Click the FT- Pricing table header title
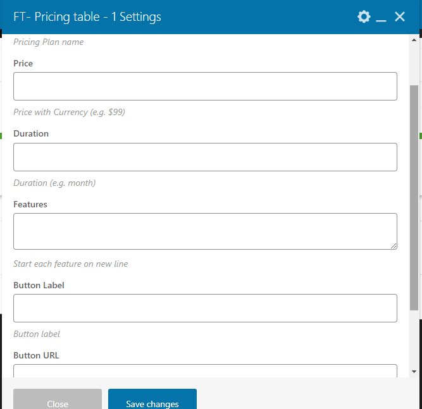 point(87,17)
